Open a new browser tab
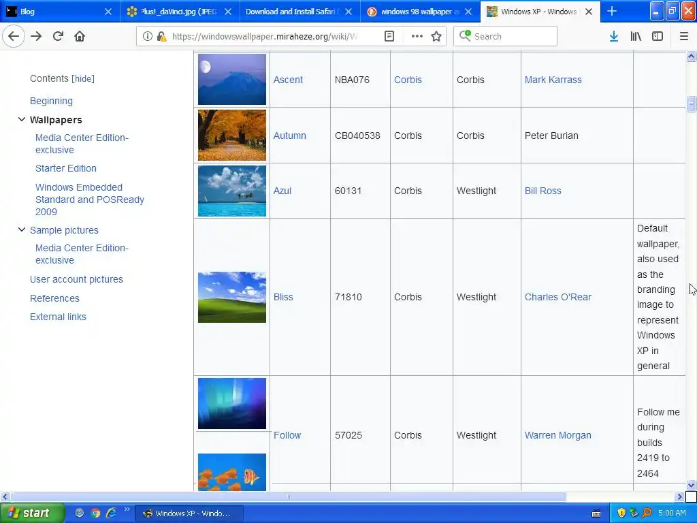 (612, 11)
